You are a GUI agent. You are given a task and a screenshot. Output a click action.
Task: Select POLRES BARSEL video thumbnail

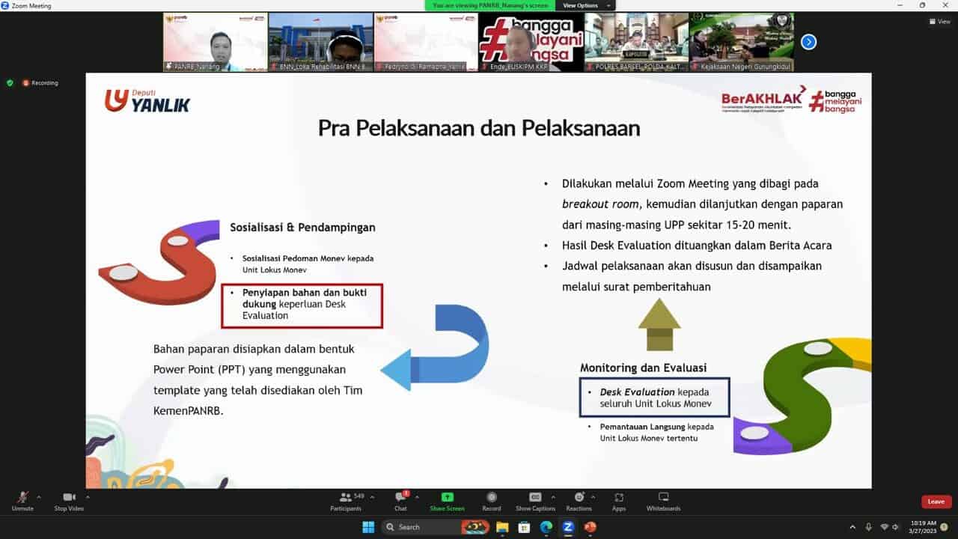click(636, 42)
